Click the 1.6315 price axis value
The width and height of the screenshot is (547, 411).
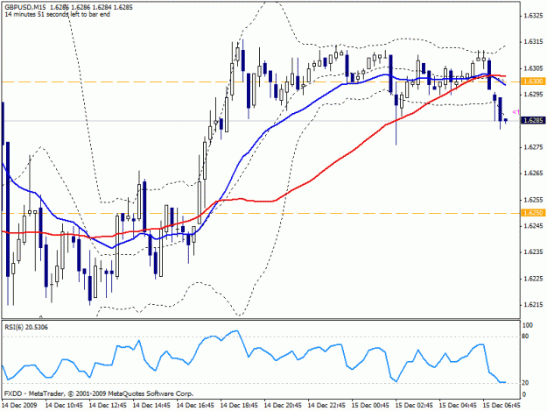(534, 42)
